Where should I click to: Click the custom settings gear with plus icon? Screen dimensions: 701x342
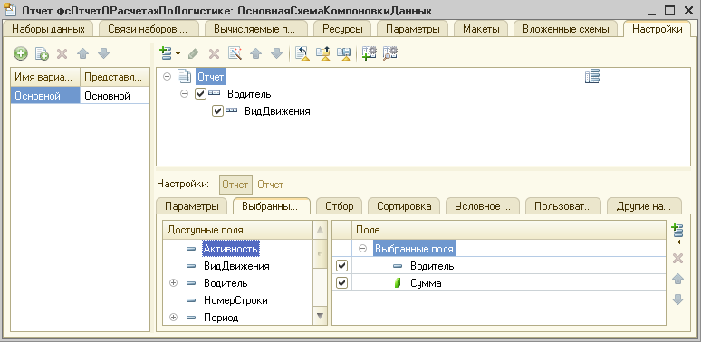click(x=370, y=53)
